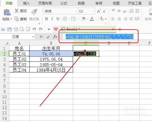
Task: Apply cell borders icon
Action: pyautogui.click(x=65, y=19)
